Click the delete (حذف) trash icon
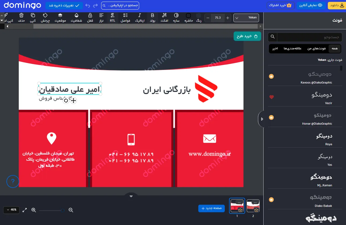The width and height of the screenshot is (346, 225). (x=21, y=15)
